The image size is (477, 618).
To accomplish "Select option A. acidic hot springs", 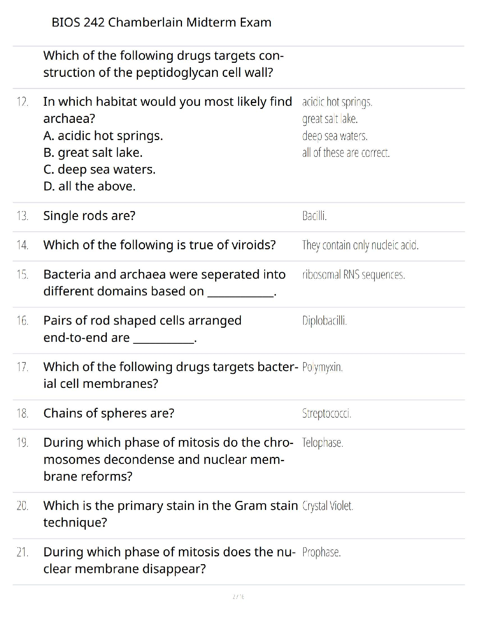I will point(103,135).
